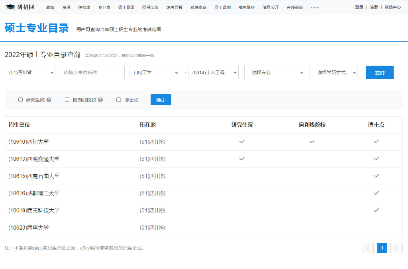Viewport: 408px width, 269px height.
Task: Toggle the 博士点 checkbox
Action: 118,99
